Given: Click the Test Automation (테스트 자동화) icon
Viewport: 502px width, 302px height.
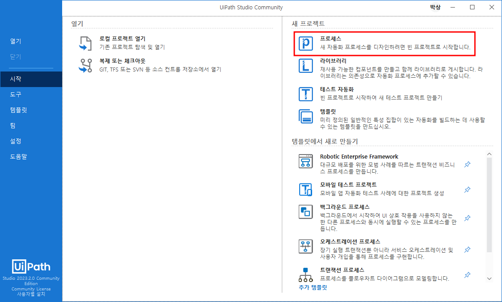Looking at the screenshot, I should 305,94.
